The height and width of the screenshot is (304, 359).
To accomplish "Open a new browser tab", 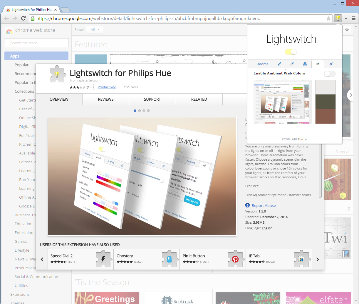I will click(65, 10).
